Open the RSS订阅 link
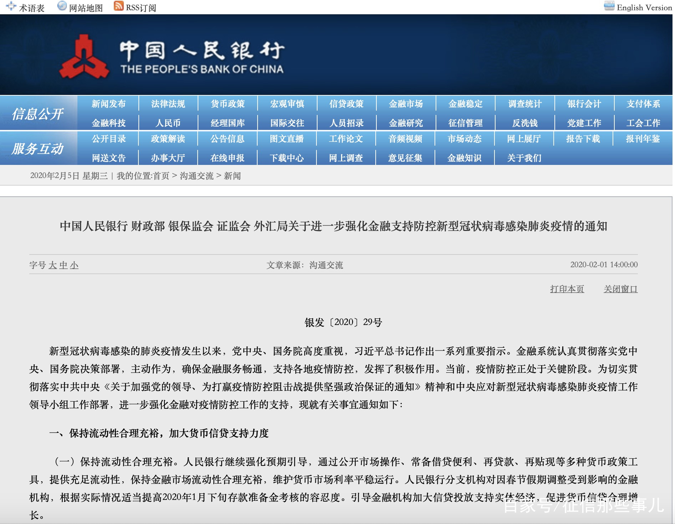The width and height of the screenshot is (675, 524). [x=141, y=8]
